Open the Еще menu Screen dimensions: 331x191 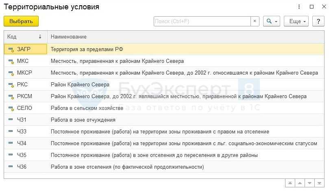pos(296,21)
